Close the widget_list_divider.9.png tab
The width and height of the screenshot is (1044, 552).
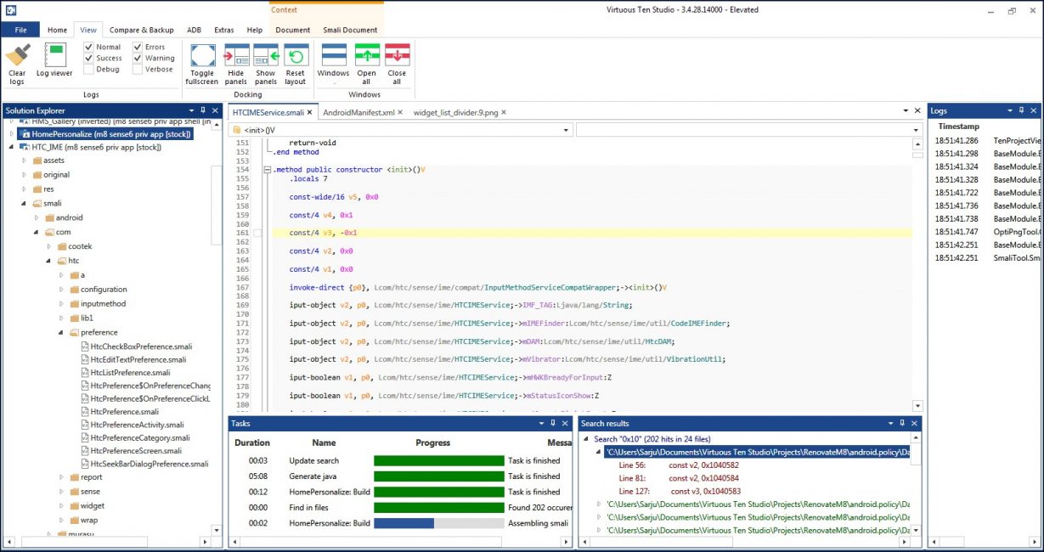(x=504, y=112)
